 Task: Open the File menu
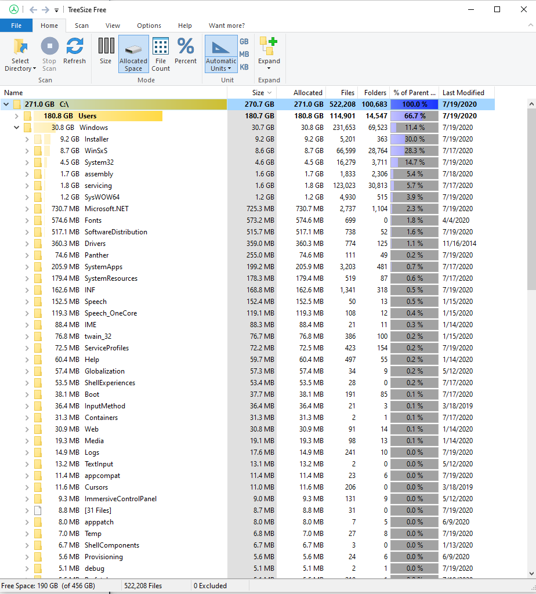[16, 26]
